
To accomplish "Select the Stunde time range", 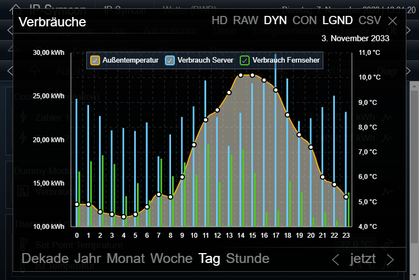I will (x=247, y=259).
